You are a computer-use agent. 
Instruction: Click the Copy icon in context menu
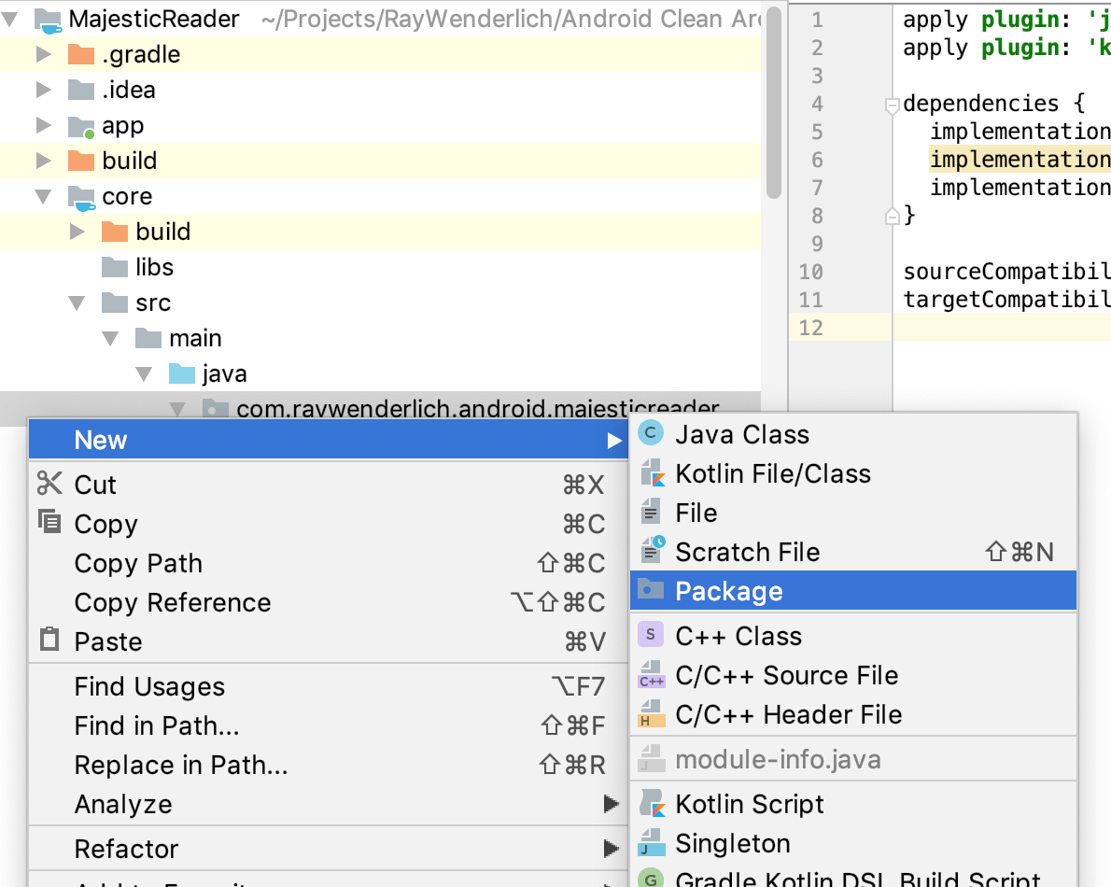(x=49, y=521)
